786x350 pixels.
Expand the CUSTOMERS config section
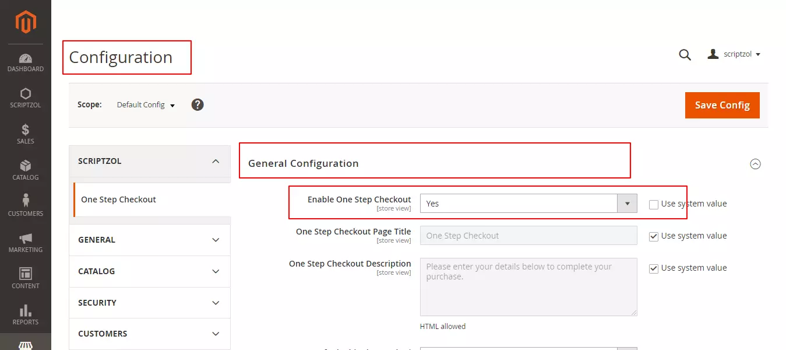tap(150, 334)
